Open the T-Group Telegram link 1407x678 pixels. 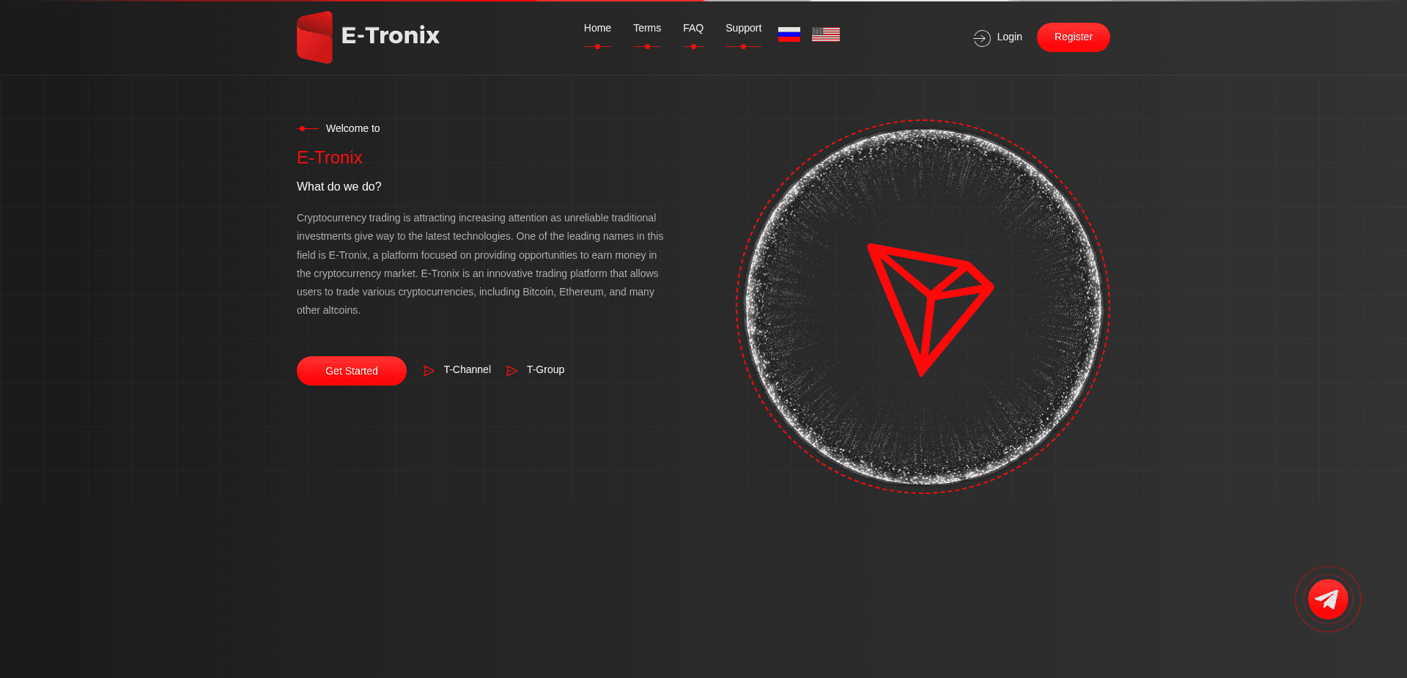point(545,369)
